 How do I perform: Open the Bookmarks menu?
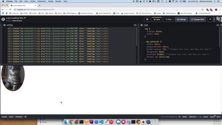click(42, 1)
